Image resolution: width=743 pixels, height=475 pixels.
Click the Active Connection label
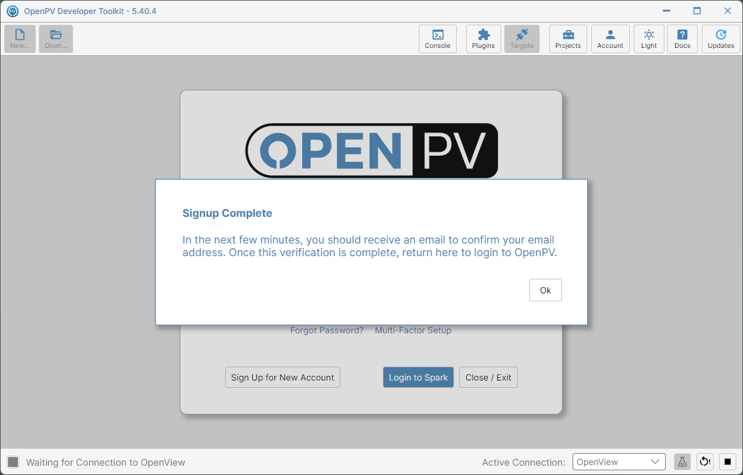click(523, 462)
